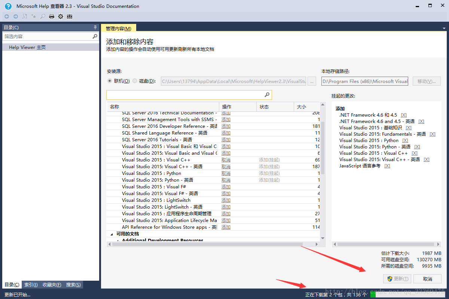Click scroll-down arrow of content list scrollbar
Viewport: 449px width, 299px height.
323,238
